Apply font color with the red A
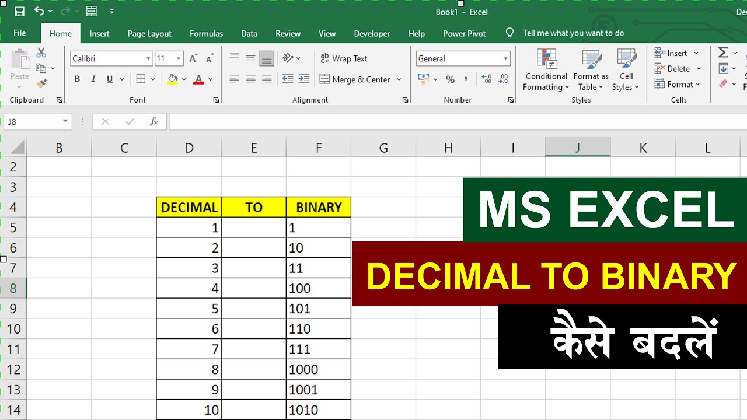 click(x=198, y=79)
